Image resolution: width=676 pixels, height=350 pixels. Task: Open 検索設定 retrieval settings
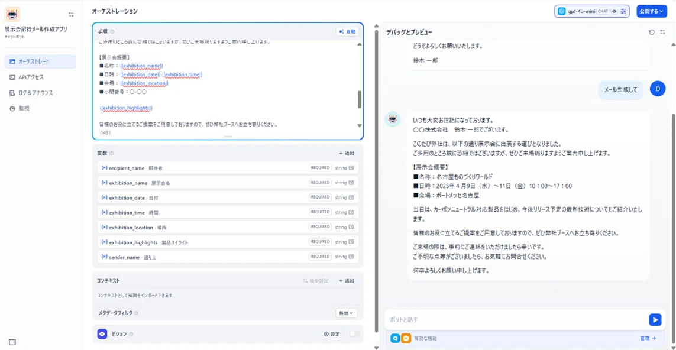tap(316, 281)
